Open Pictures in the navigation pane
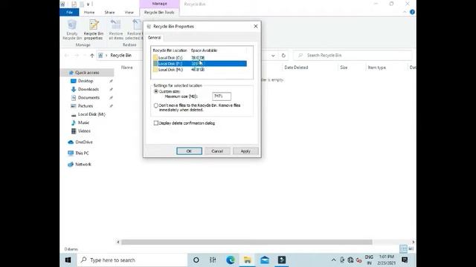 click(86, 106)
